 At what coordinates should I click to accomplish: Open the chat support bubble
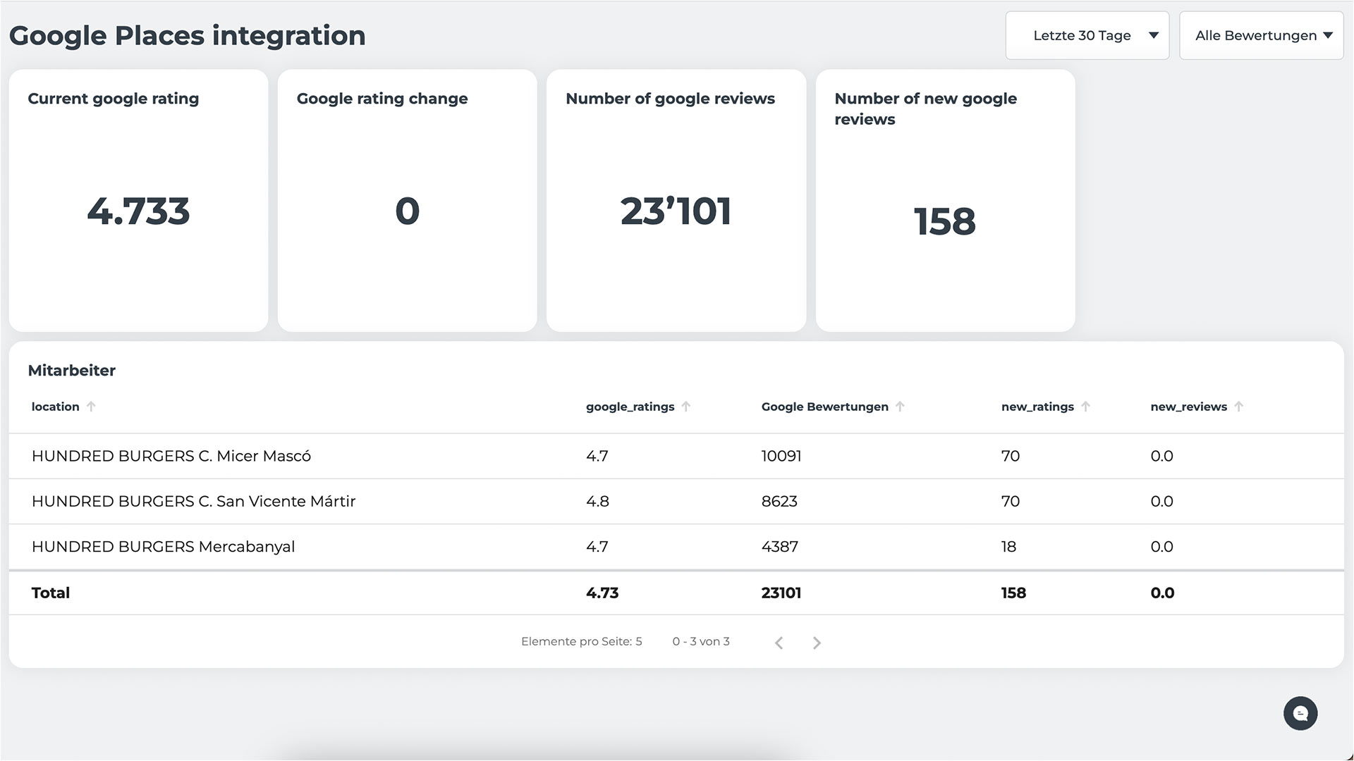tap(1300, 713)
